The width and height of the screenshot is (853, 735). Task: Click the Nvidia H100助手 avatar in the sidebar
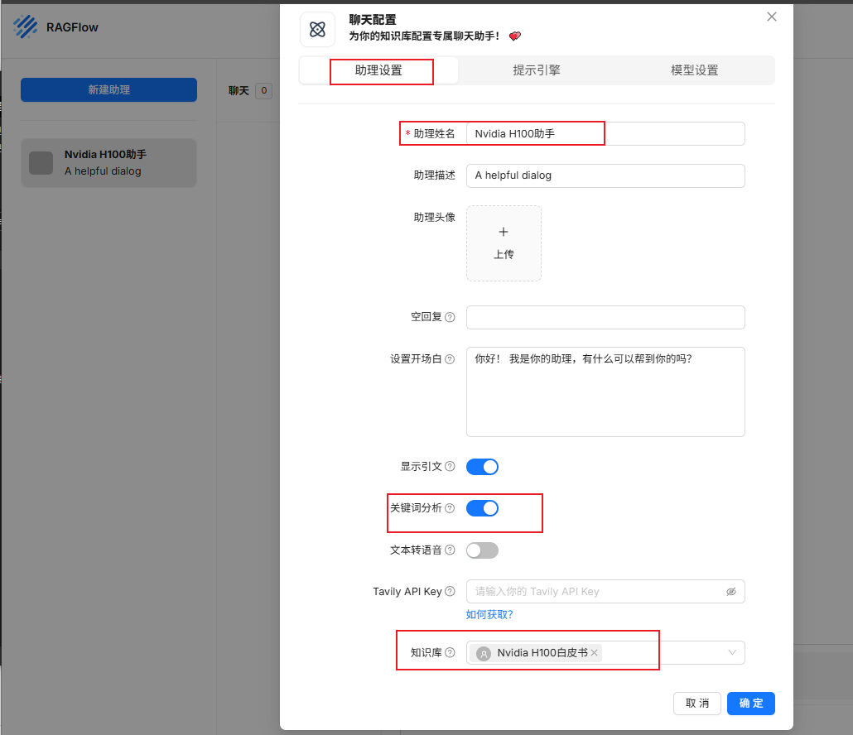pyautogui.click(x=41, y=163)
